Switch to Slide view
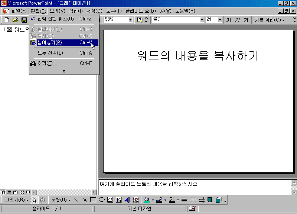 click(x=15, y=192)
